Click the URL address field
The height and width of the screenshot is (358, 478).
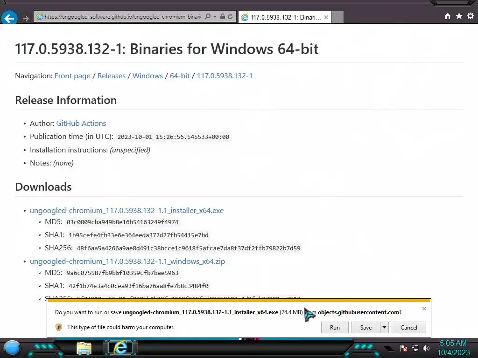click(x=123, y=17)
